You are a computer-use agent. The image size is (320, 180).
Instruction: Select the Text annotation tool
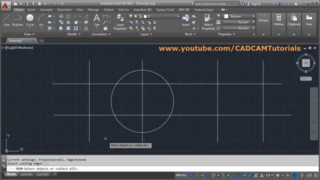coord(96,20)
